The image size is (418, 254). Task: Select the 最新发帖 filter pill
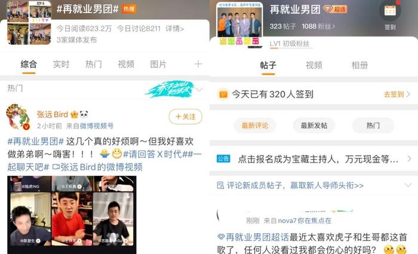pos(314,126)
